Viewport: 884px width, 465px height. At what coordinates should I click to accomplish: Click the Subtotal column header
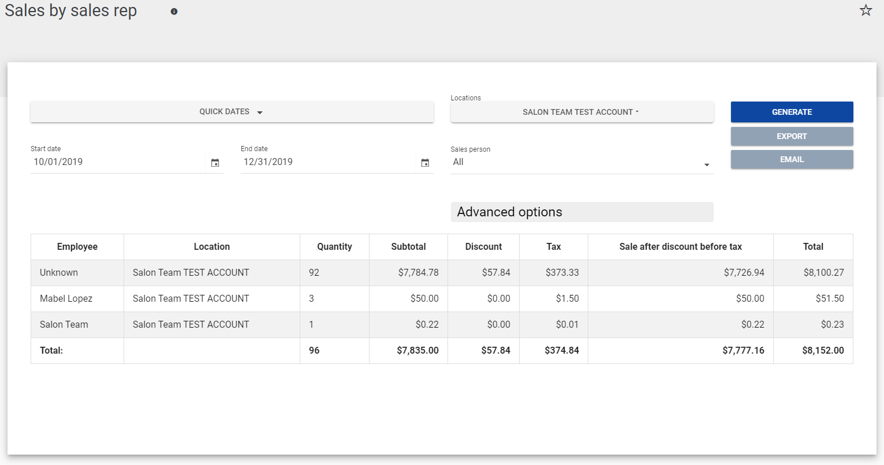[408, 246]
